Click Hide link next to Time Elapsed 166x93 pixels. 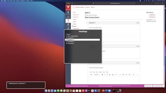[154, 20]
